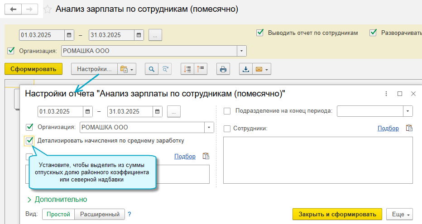Image resolution: width=422 pixels, height=224 pixels.
Task: Click the Сотрудники list field
Action: 318,160
